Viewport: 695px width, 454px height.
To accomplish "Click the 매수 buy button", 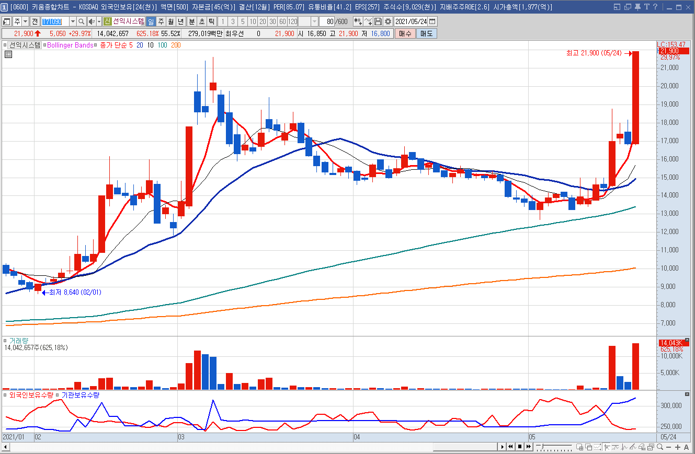I will (x=405, y=33).
